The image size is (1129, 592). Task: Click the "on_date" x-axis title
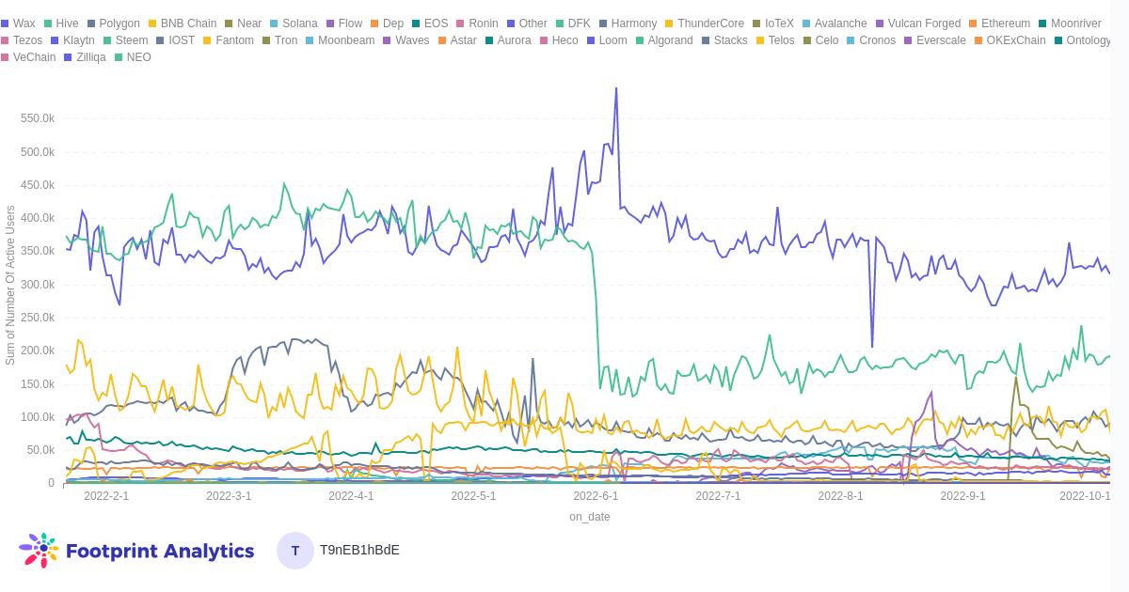point(590,517)
